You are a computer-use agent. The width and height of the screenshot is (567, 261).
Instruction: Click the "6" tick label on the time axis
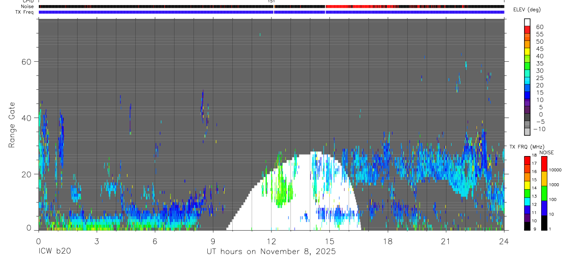coord(155,241)
